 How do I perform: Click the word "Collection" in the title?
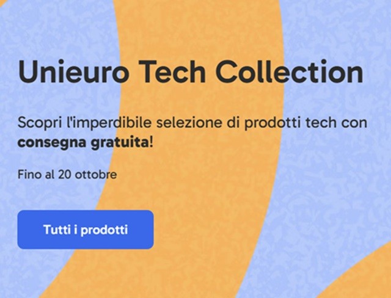pos(289,71)
